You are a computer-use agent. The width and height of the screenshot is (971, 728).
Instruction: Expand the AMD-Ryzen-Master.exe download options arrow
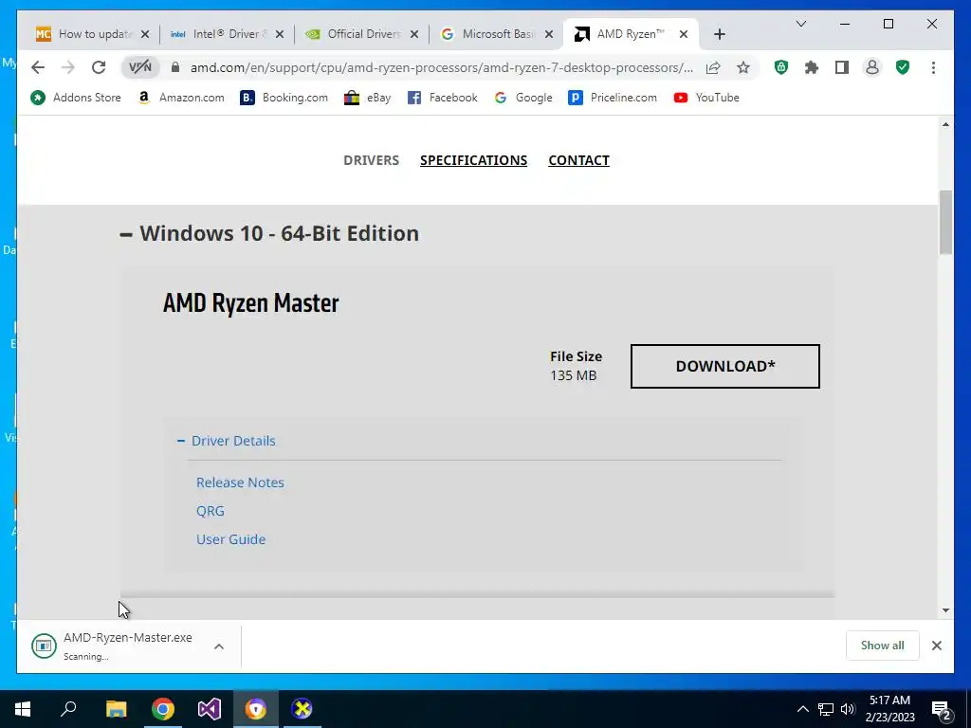coord(219,646)
